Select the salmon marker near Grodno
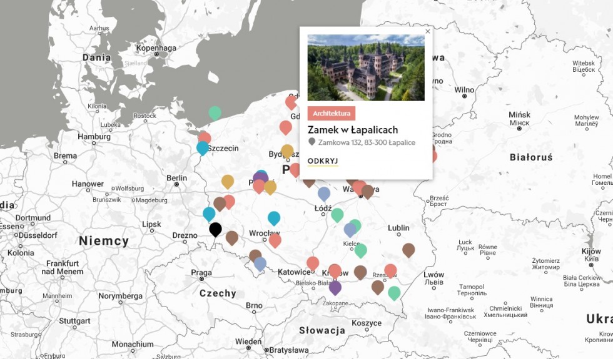This screenshot has height=359, width=613. pyautogui.click(x=434, y=155)
